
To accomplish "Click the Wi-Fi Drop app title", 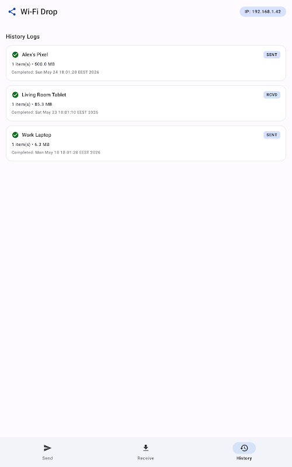I will tap(39, 12).
